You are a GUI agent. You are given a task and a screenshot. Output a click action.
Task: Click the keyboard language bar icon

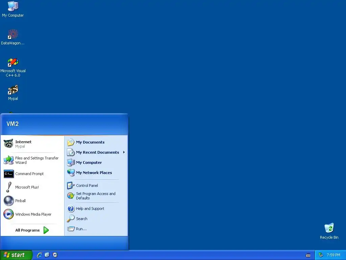308,255
